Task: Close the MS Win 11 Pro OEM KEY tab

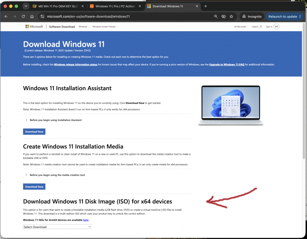Action: (x=83, y=6)
